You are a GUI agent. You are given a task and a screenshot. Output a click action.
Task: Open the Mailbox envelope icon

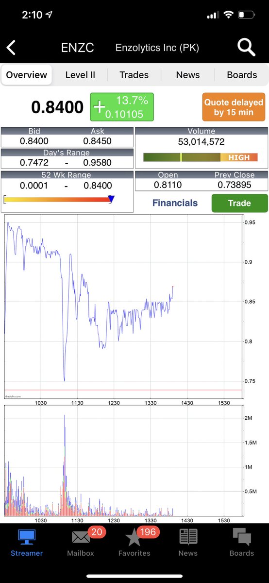point(81,538)
